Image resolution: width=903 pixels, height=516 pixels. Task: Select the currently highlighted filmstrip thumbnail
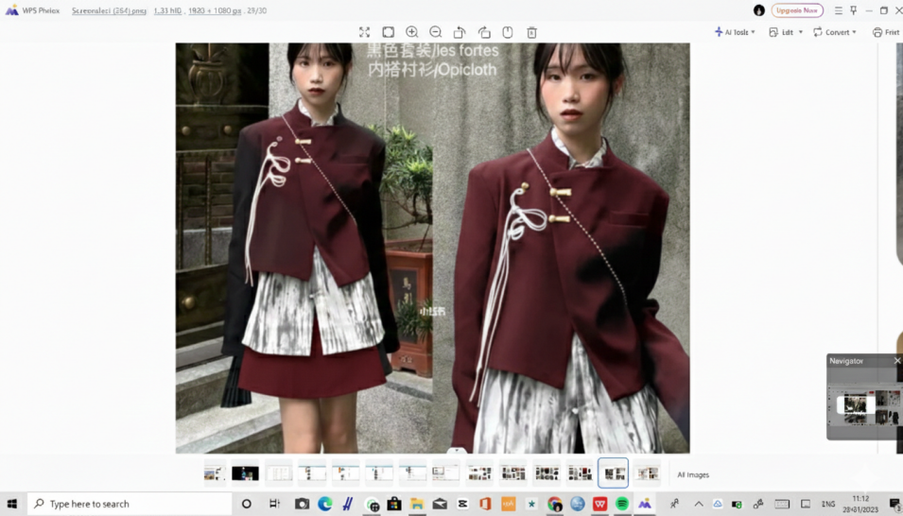click(614, 473)
